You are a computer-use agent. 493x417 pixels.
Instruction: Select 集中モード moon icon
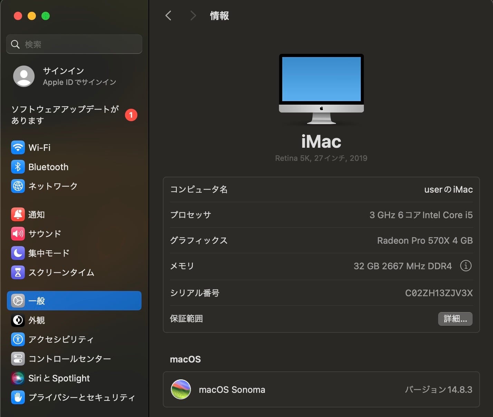[18, 253]
